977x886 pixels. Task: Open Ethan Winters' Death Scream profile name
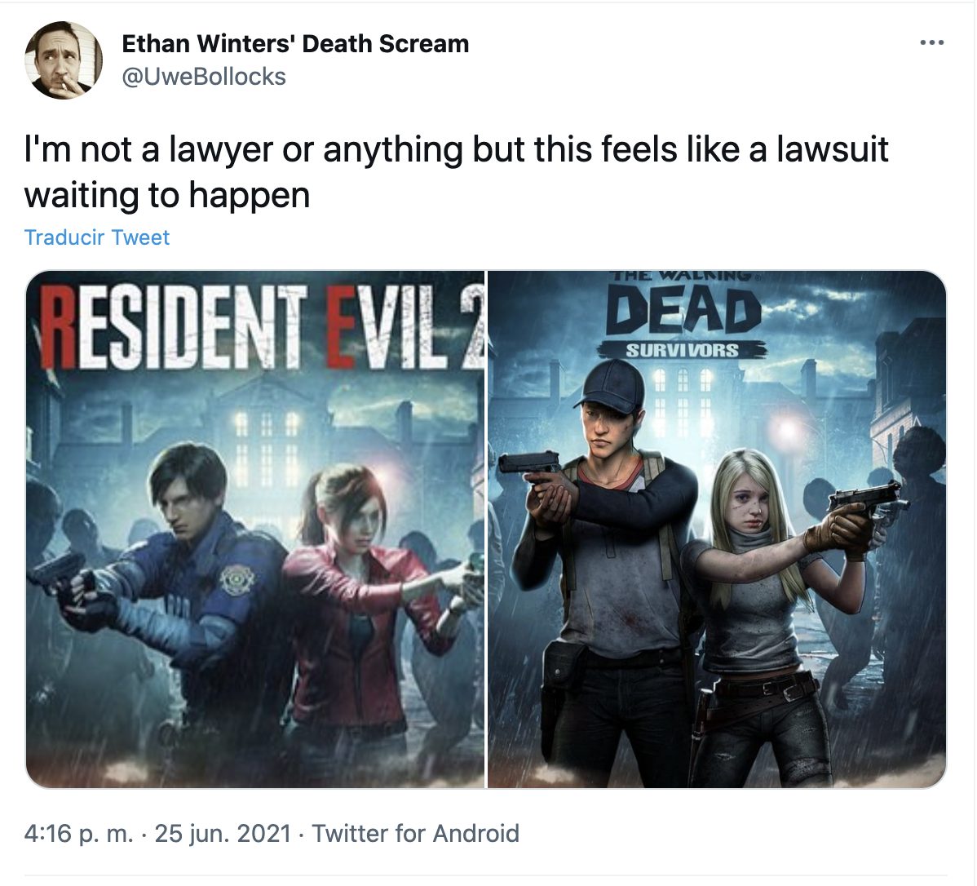pyautogui.click(x=295, y=43)
